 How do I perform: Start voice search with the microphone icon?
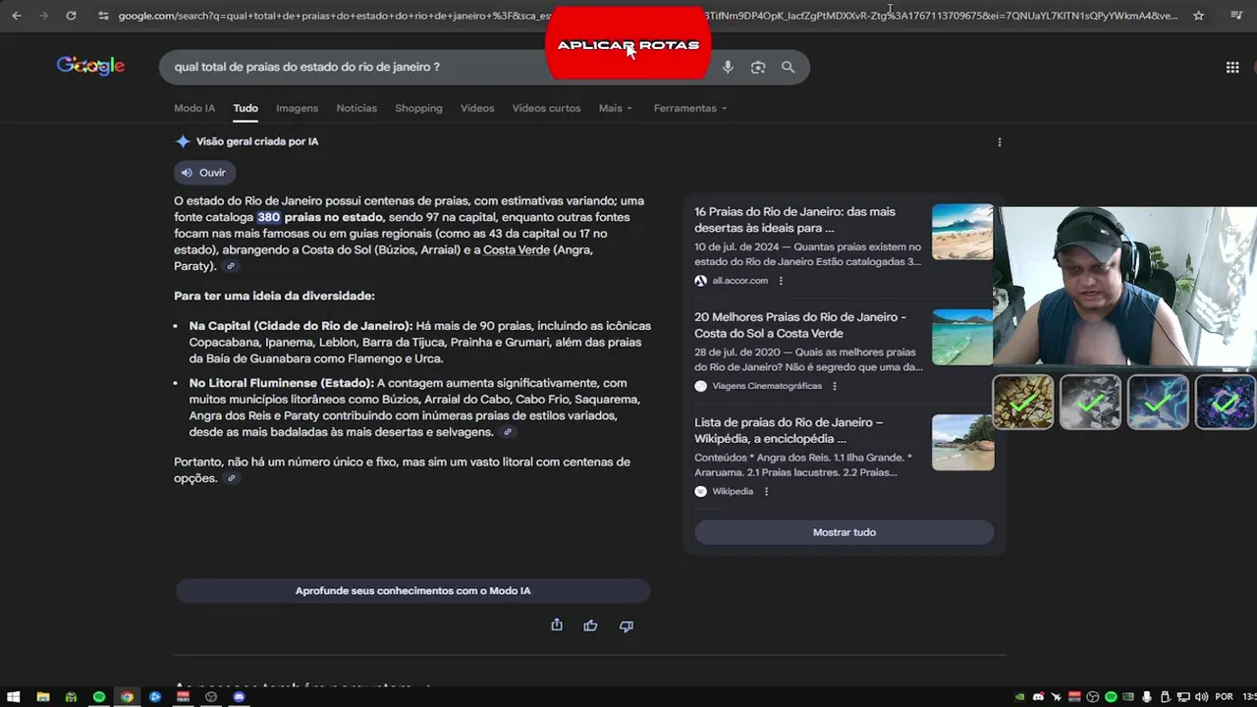pyautogui.click(x=728, y=67)
